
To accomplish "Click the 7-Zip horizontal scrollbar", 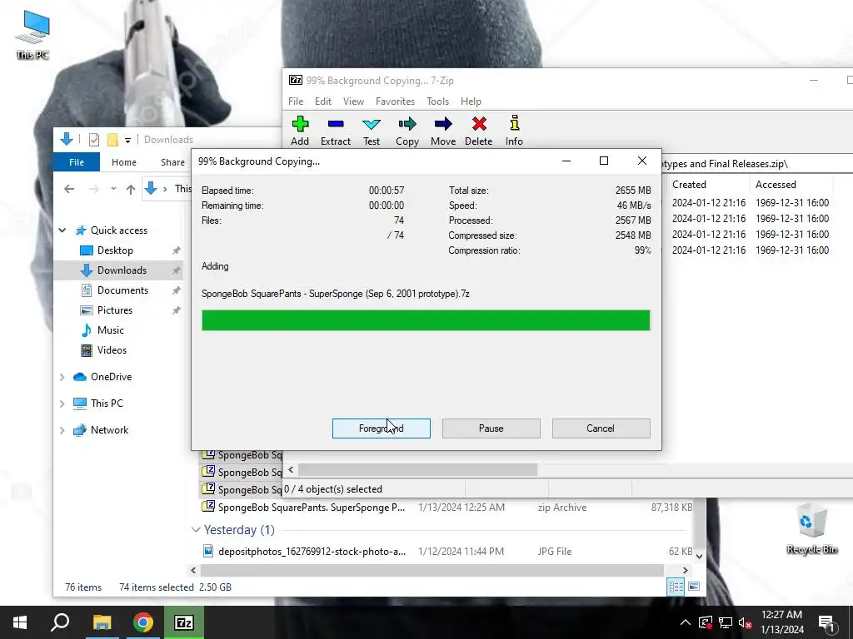I will pyautogui.click(x=418, y=469).
